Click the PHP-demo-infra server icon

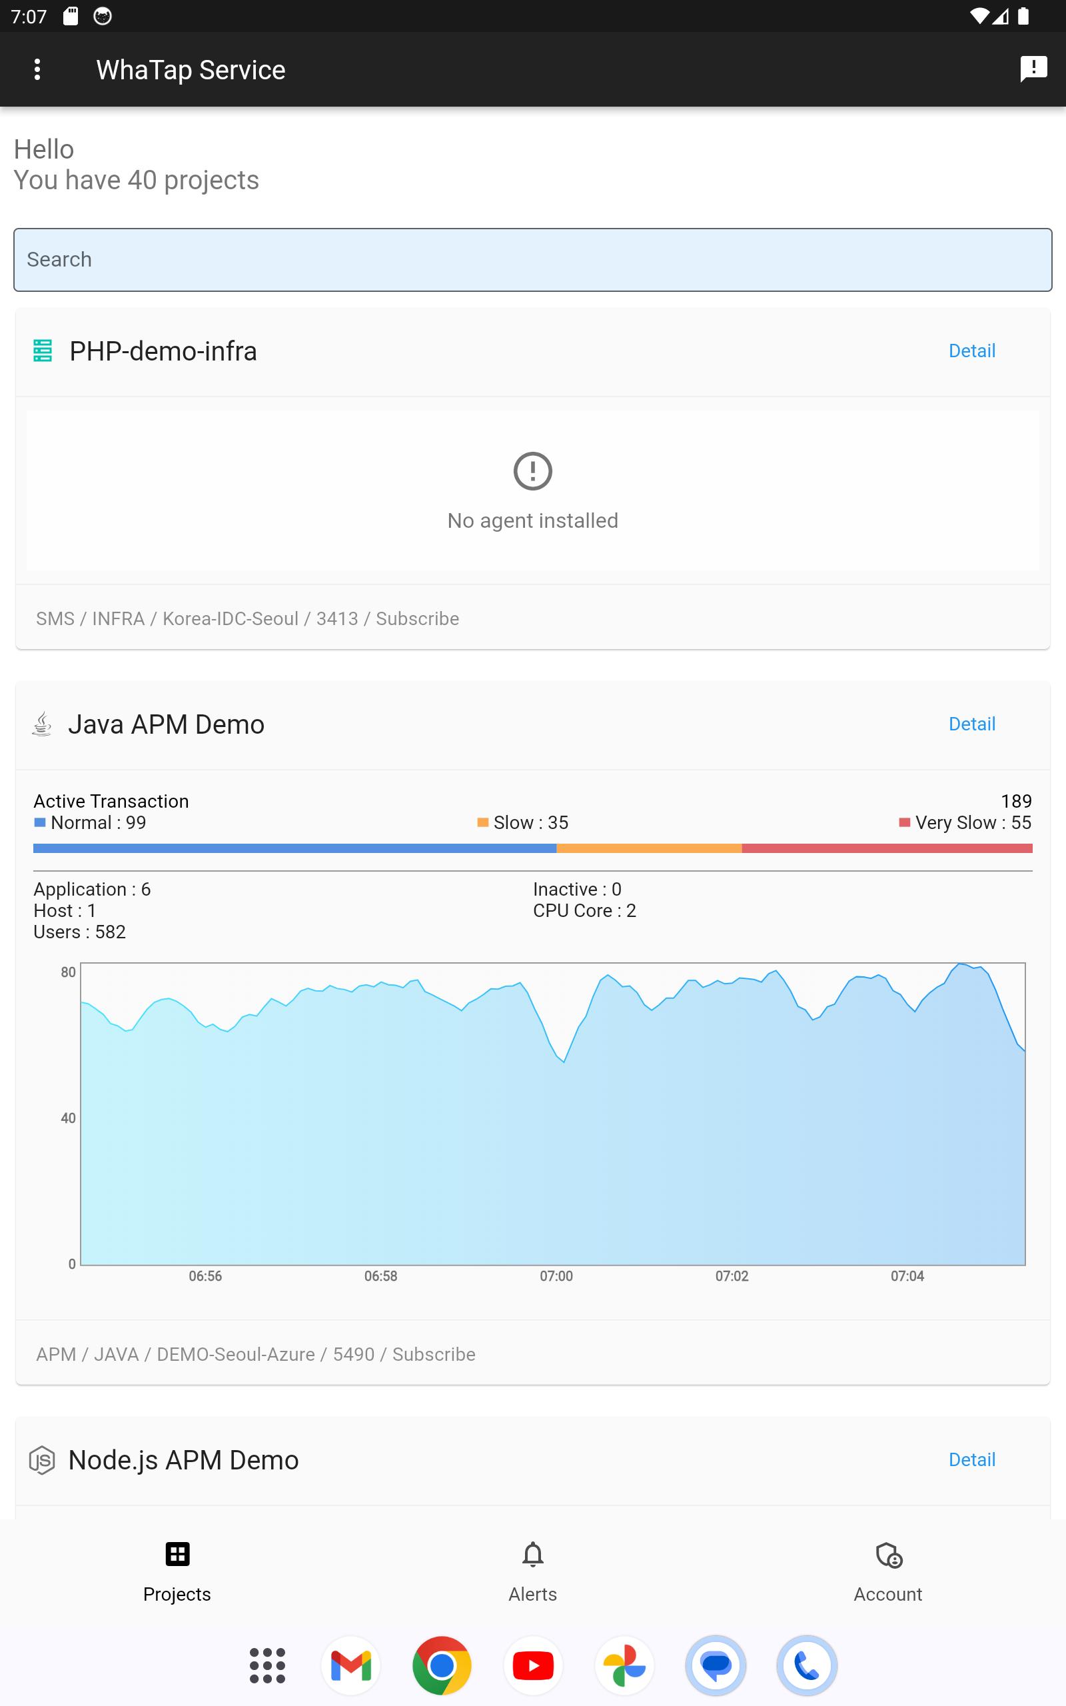[43, 351]
